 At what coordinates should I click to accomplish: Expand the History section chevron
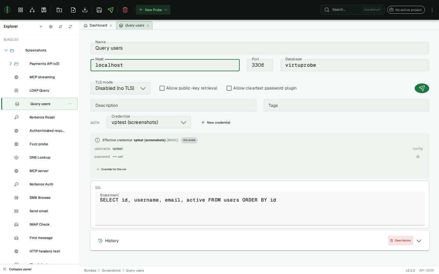419,241
